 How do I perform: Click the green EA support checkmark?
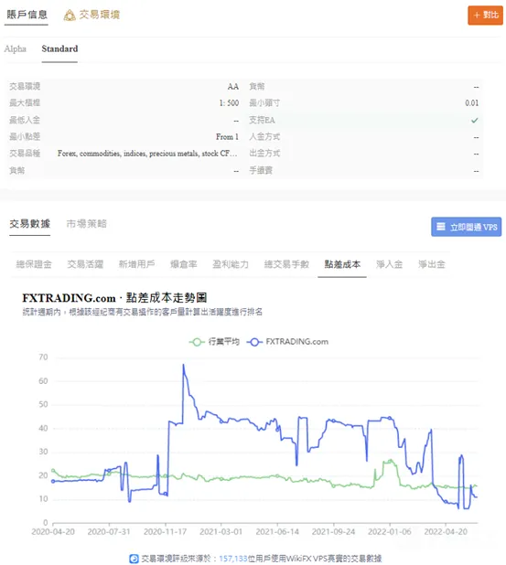[x=475, y=120]
